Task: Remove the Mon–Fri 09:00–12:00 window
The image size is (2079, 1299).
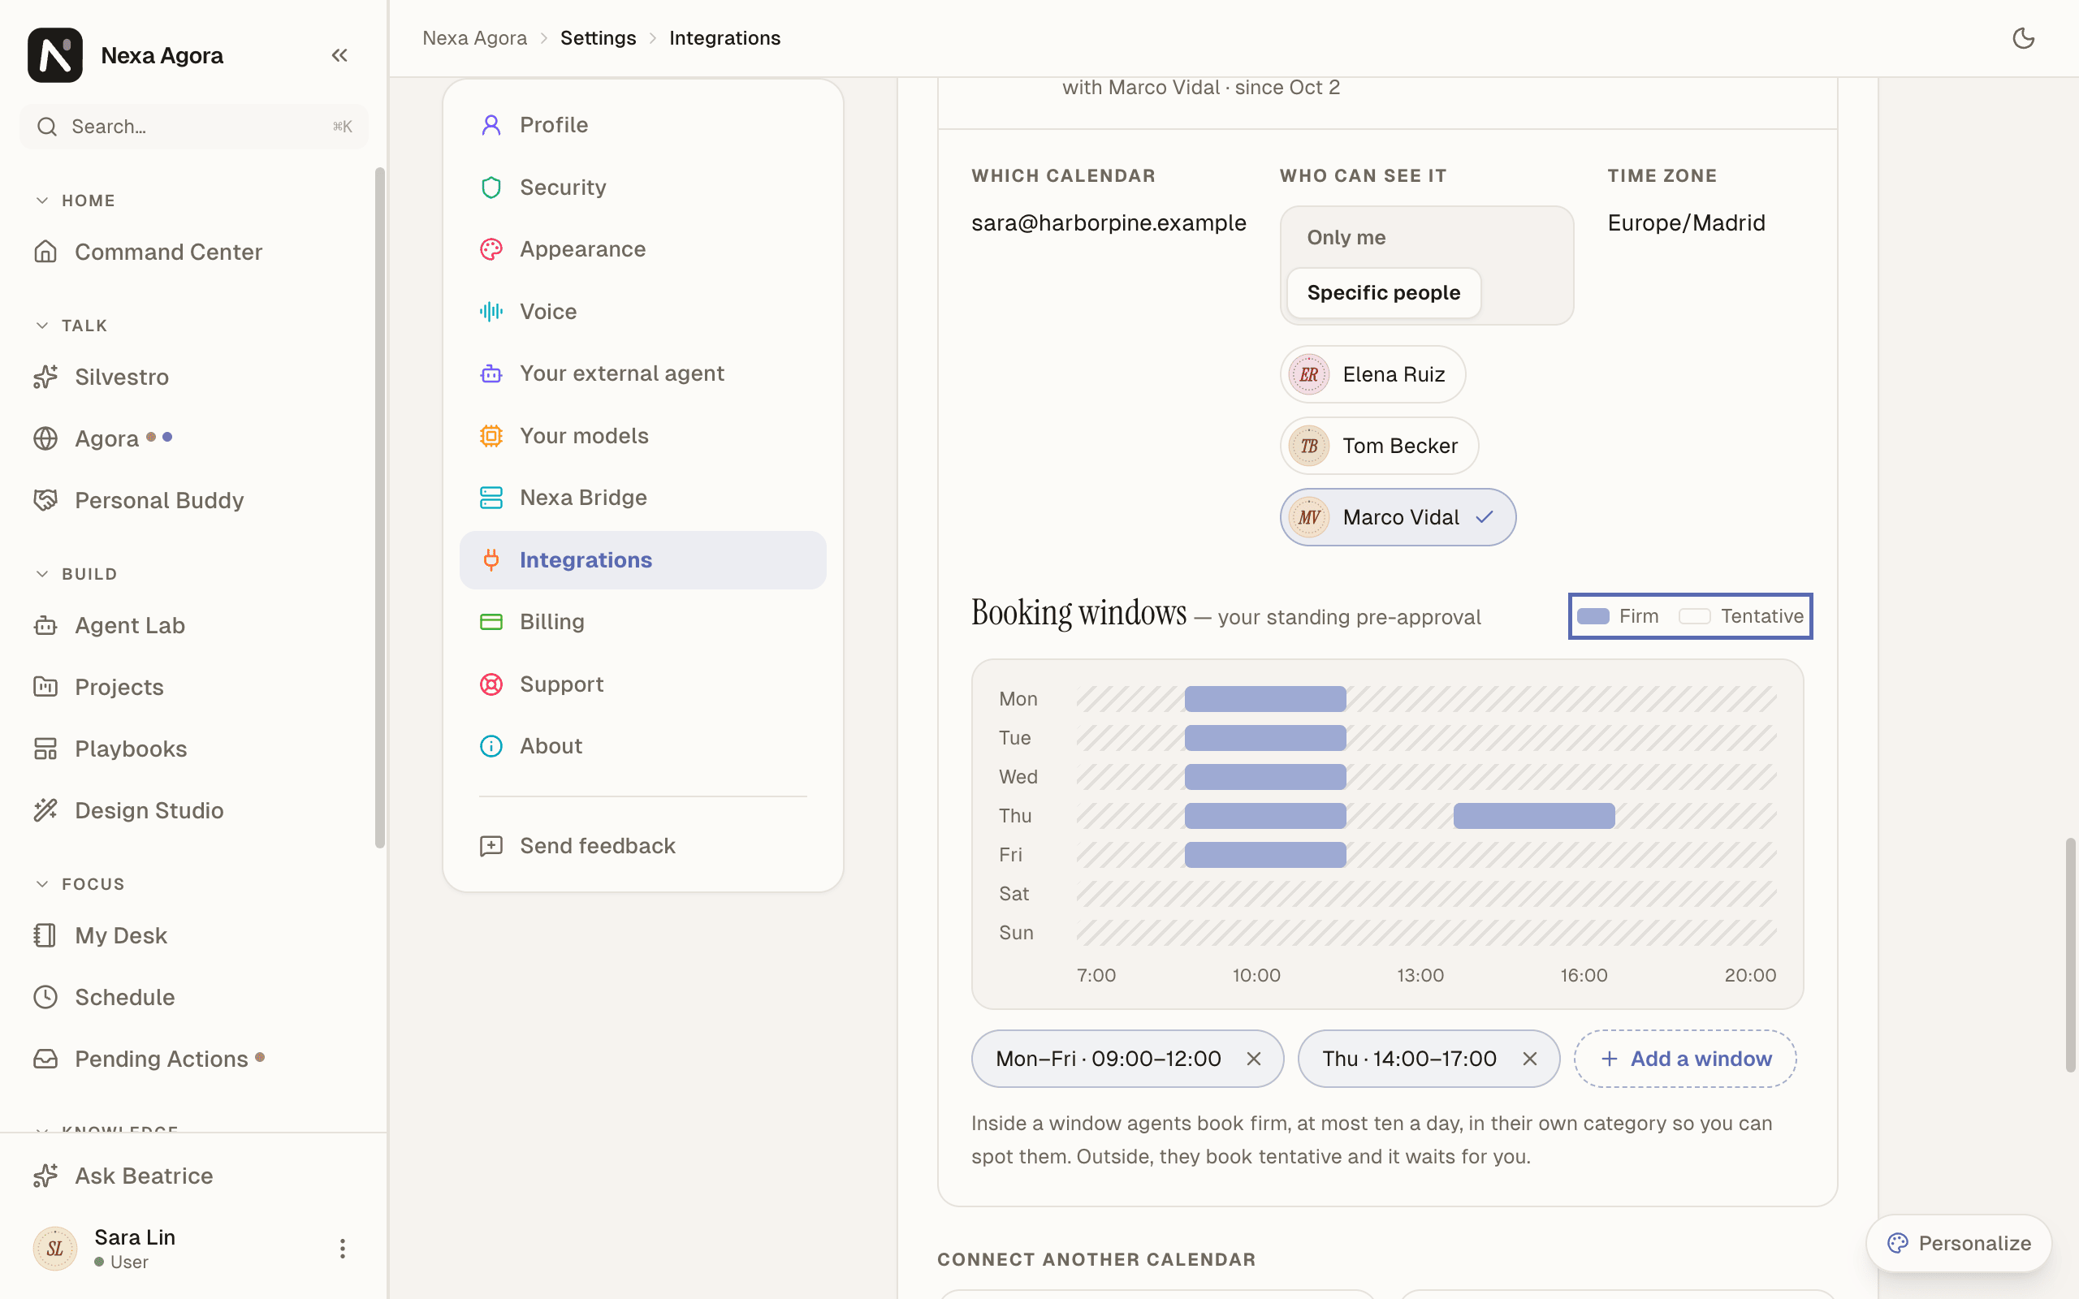Action: (1253, 1059)
